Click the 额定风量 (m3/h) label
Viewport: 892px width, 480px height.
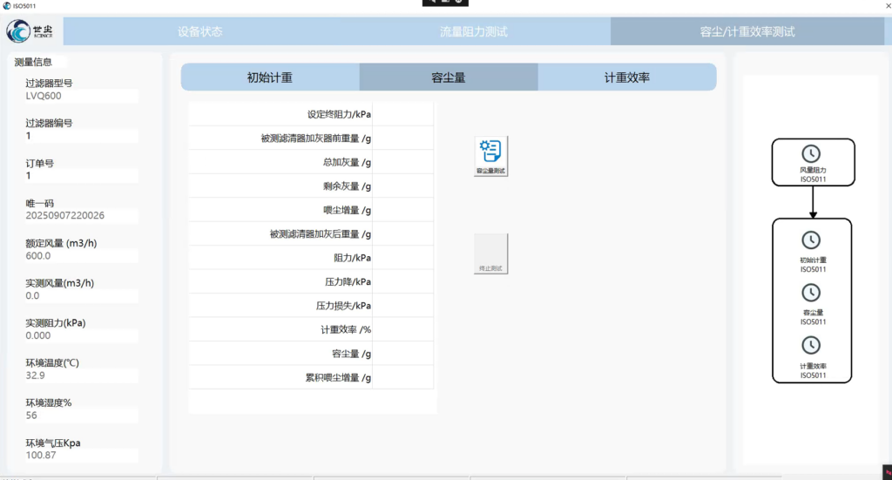62,243
